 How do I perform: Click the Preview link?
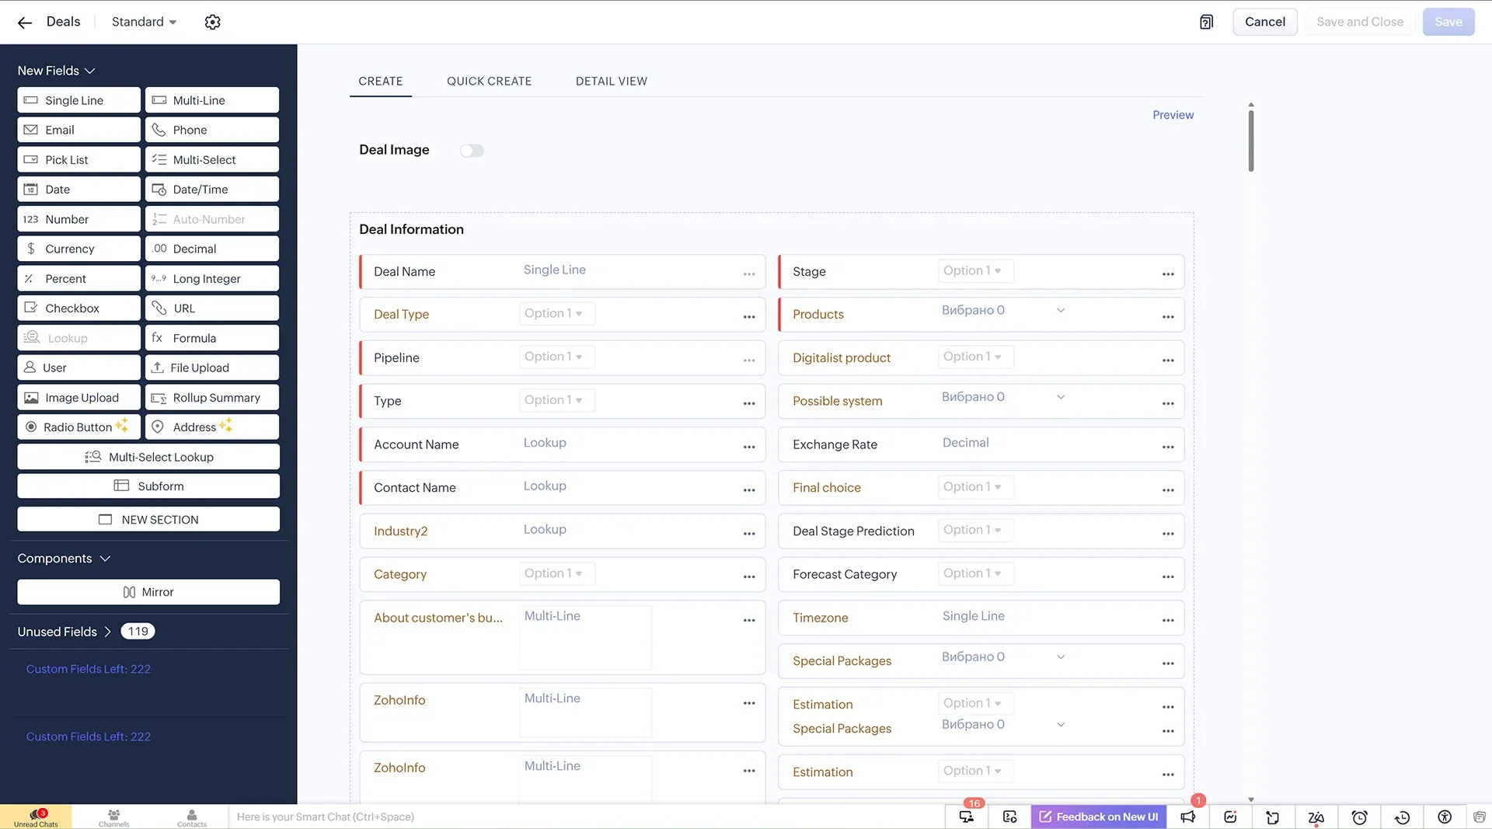tap(1173, 115)
